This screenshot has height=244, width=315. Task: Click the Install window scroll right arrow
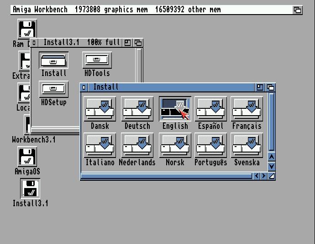264,176
